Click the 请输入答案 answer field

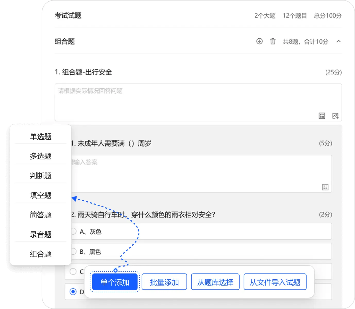pyautogui.click(x=201, y=174)
